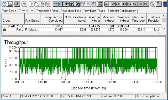Click the 'Finished: ...' run status cell
The width and height of the screenshot is (168, 100).
click(x=32, y=29)
